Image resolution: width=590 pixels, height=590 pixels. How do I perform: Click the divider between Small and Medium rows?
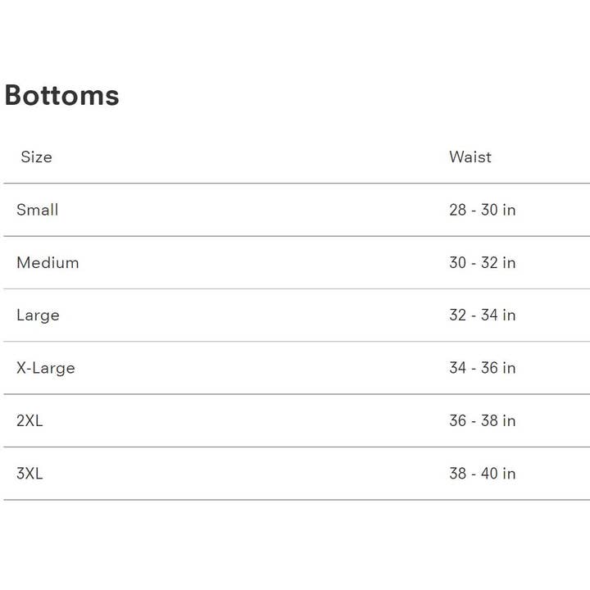(x=295, y=236)
